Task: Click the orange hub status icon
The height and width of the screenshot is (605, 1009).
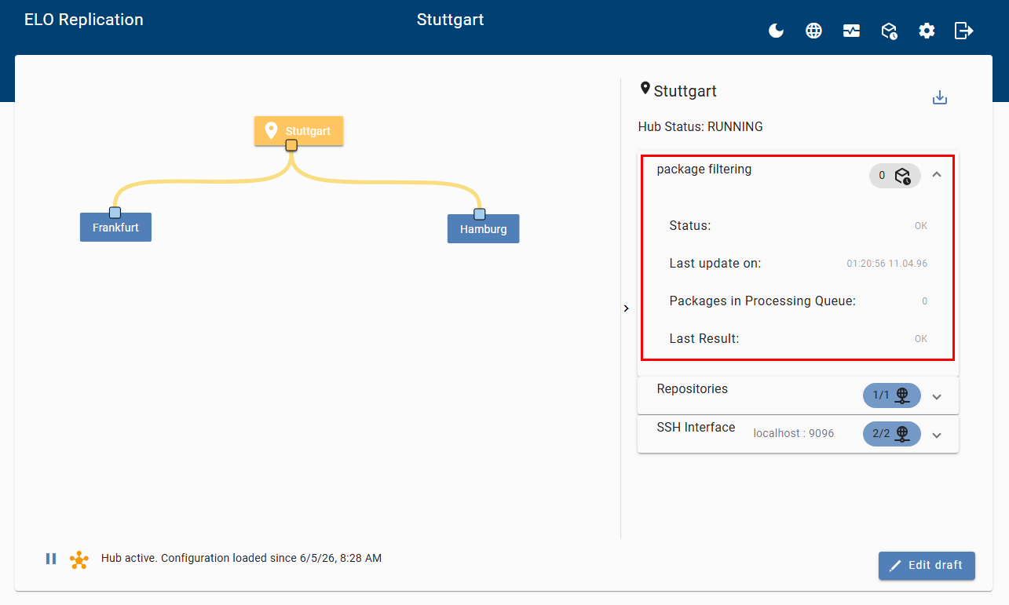Action: coord(79,559)
